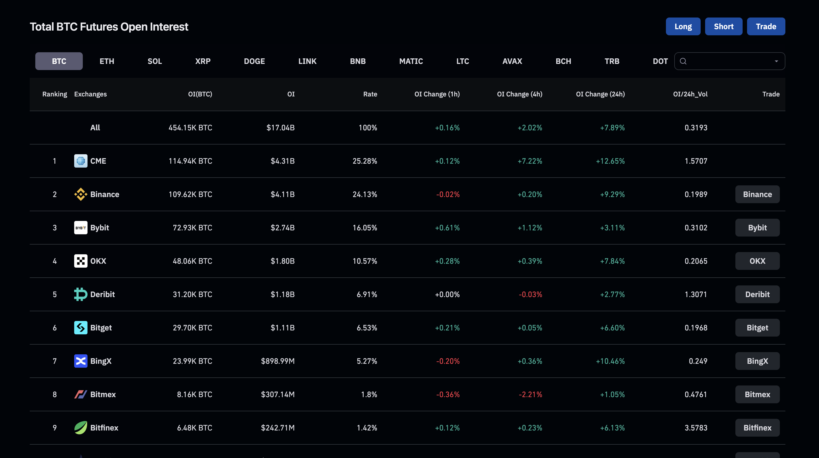This screenshot has height=458, width=819.
Task: Click the Short button
Action: click(724, 26)
